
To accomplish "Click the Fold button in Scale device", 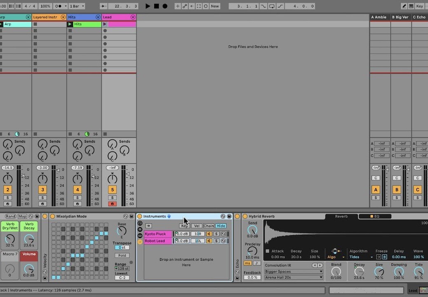I will click(x=122, y=255).
